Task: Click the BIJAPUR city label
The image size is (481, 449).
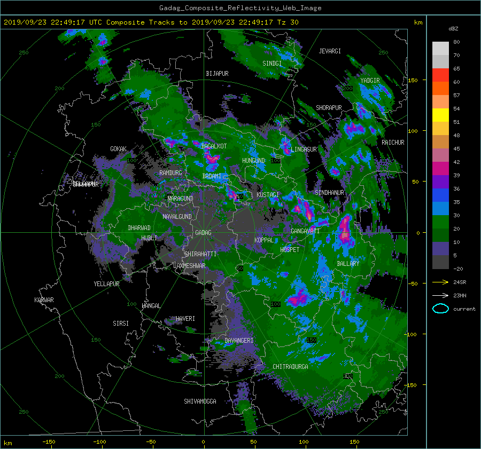Action: [217, 74]
